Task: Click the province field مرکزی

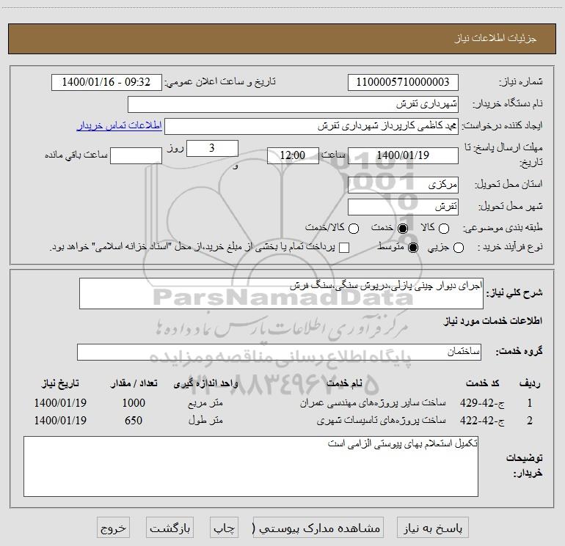Action: point(403,185)
